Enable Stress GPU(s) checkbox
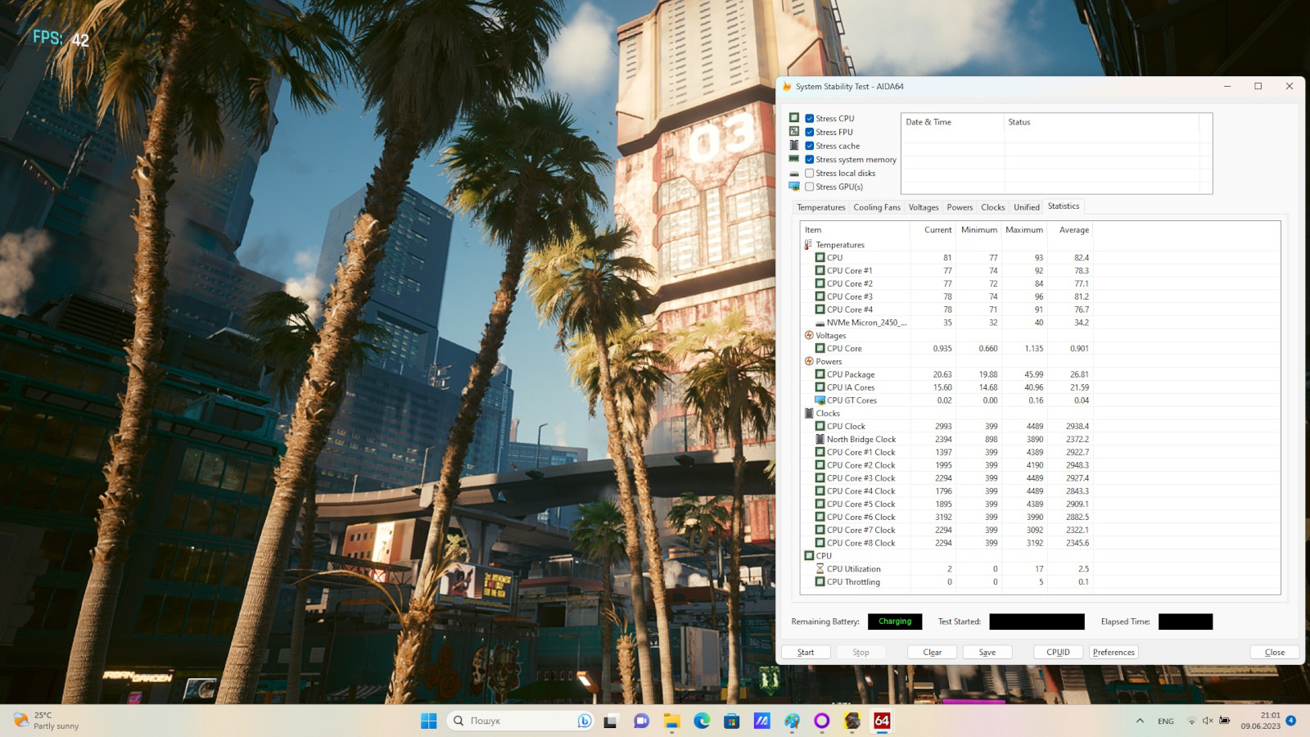This screenshot has width=1310, height=737. [809, 187]
